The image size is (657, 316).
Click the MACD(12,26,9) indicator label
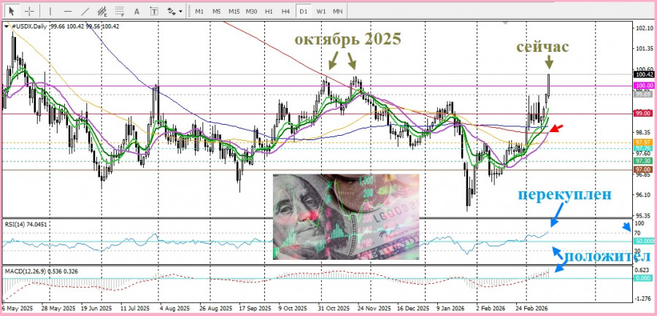tap(41, 271)
